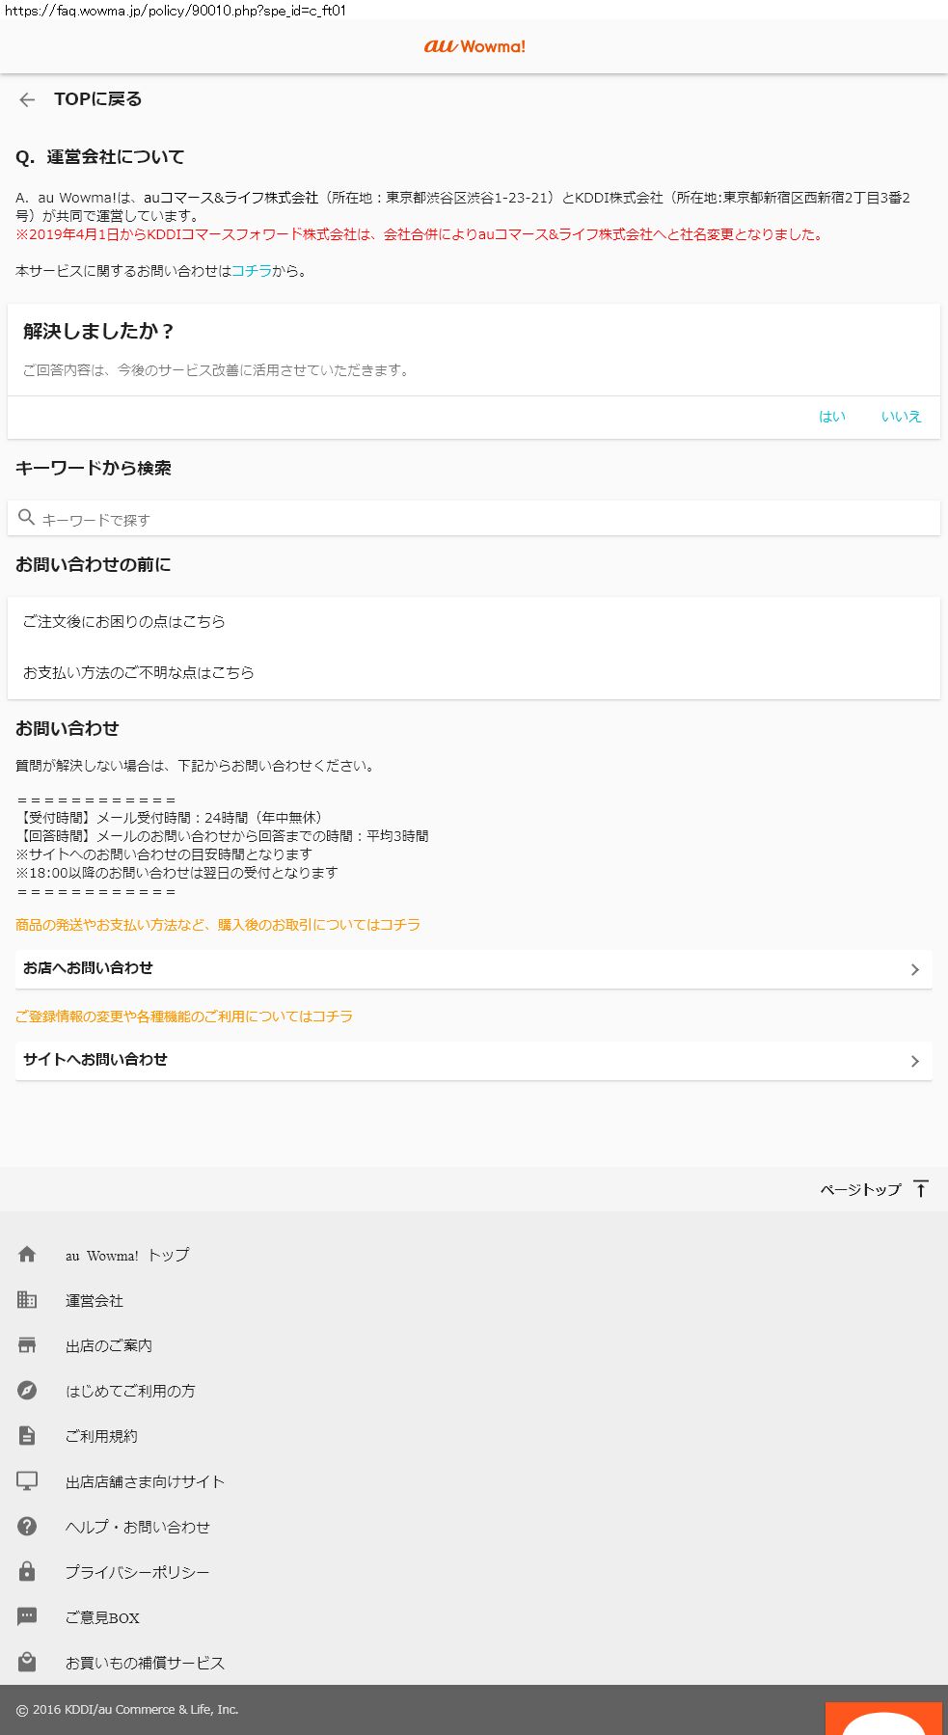Click the monitor icon for 出店店舗さま向けサイト
The image size is (948, 1735).
(27, 1480)
